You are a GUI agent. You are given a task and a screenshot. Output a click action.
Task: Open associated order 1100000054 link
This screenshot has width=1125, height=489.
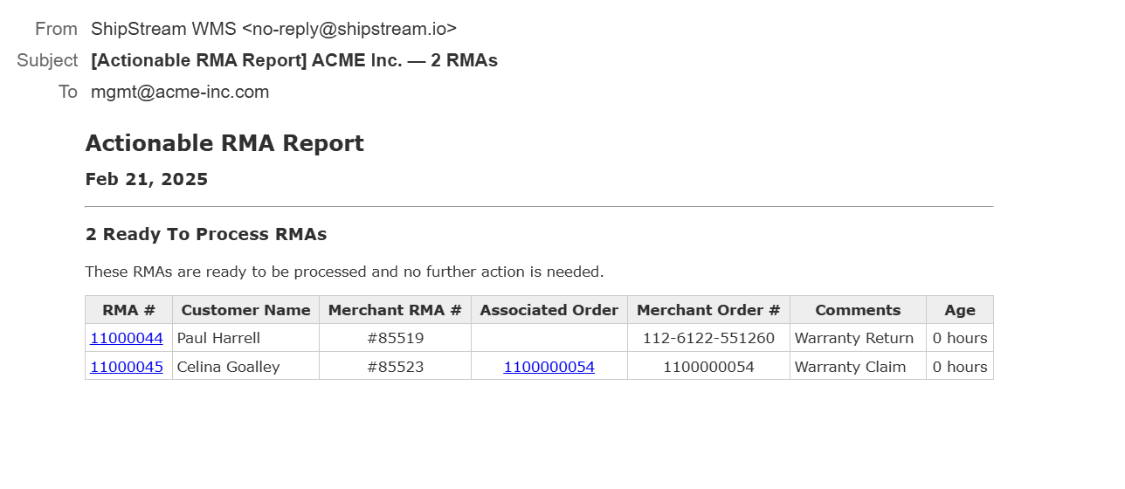(549, 367)
